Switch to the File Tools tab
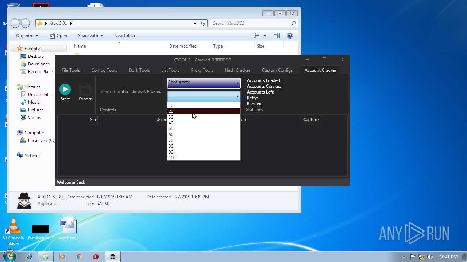 [x=71, y=70]
